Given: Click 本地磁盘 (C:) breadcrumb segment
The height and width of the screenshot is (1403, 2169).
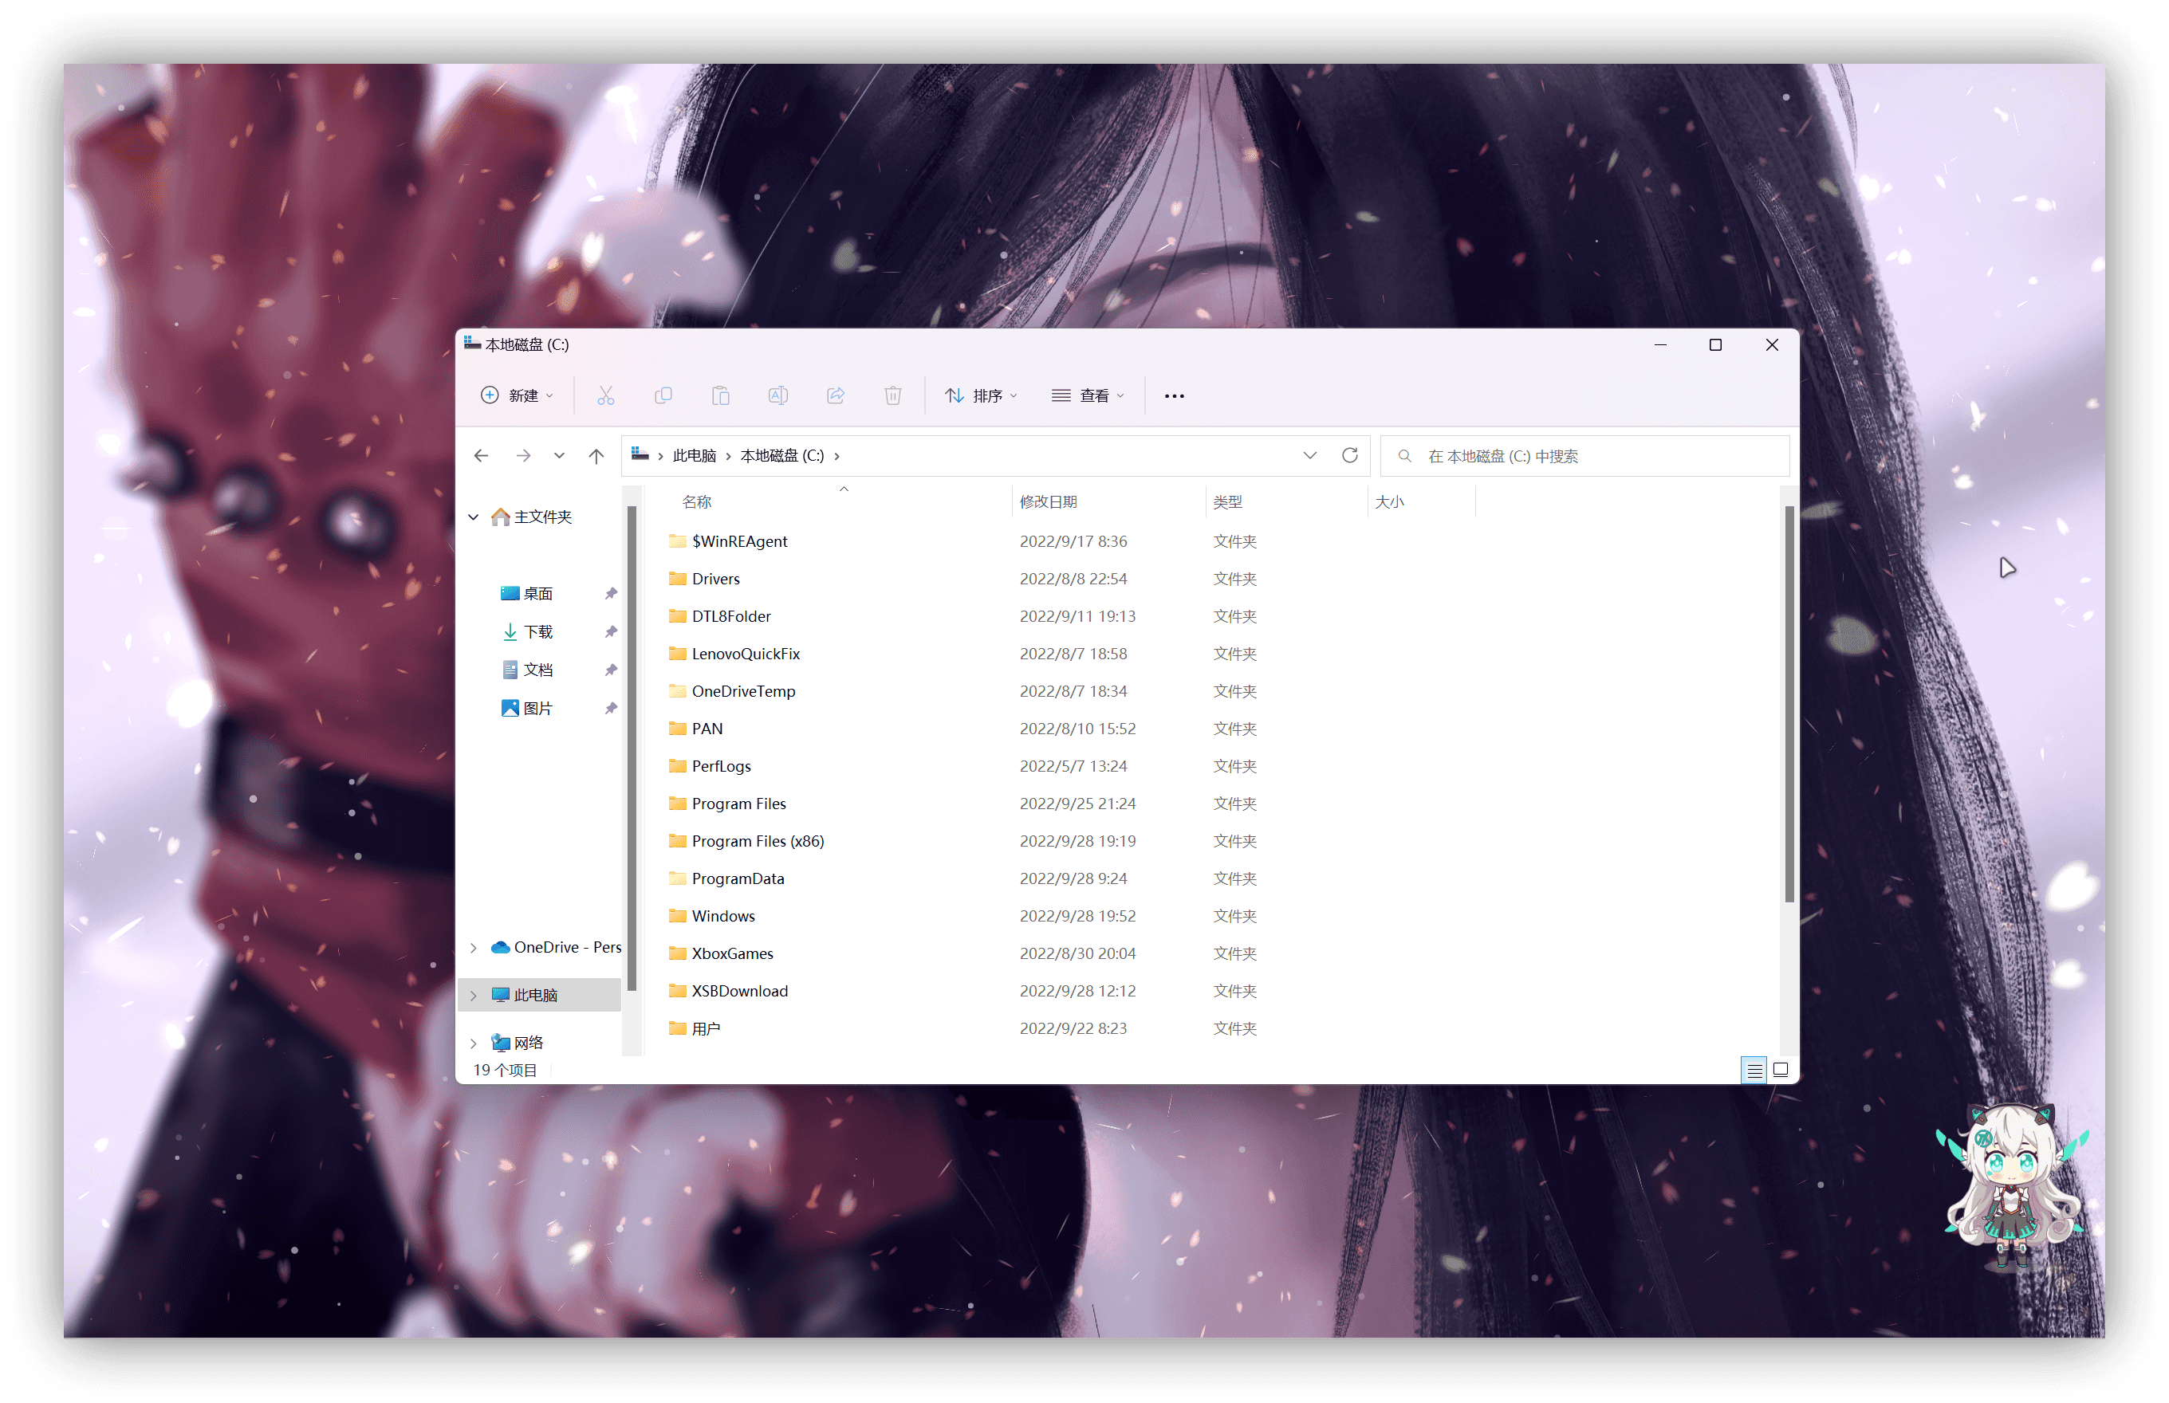Looking at the screenshot, I should pyautogui.click(x=783, y=455).
